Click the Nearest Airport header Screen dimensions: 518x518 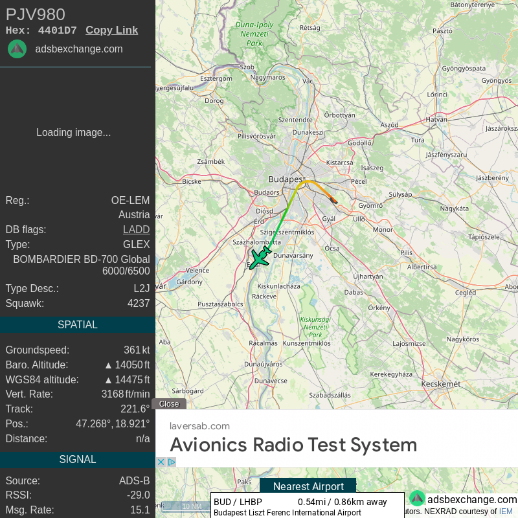coord(308,486)
